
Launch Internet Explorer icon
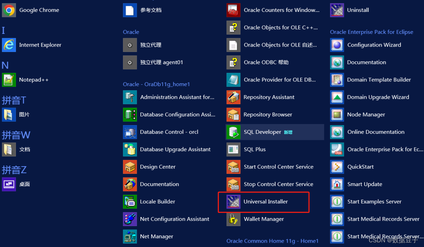coord(9,45)
